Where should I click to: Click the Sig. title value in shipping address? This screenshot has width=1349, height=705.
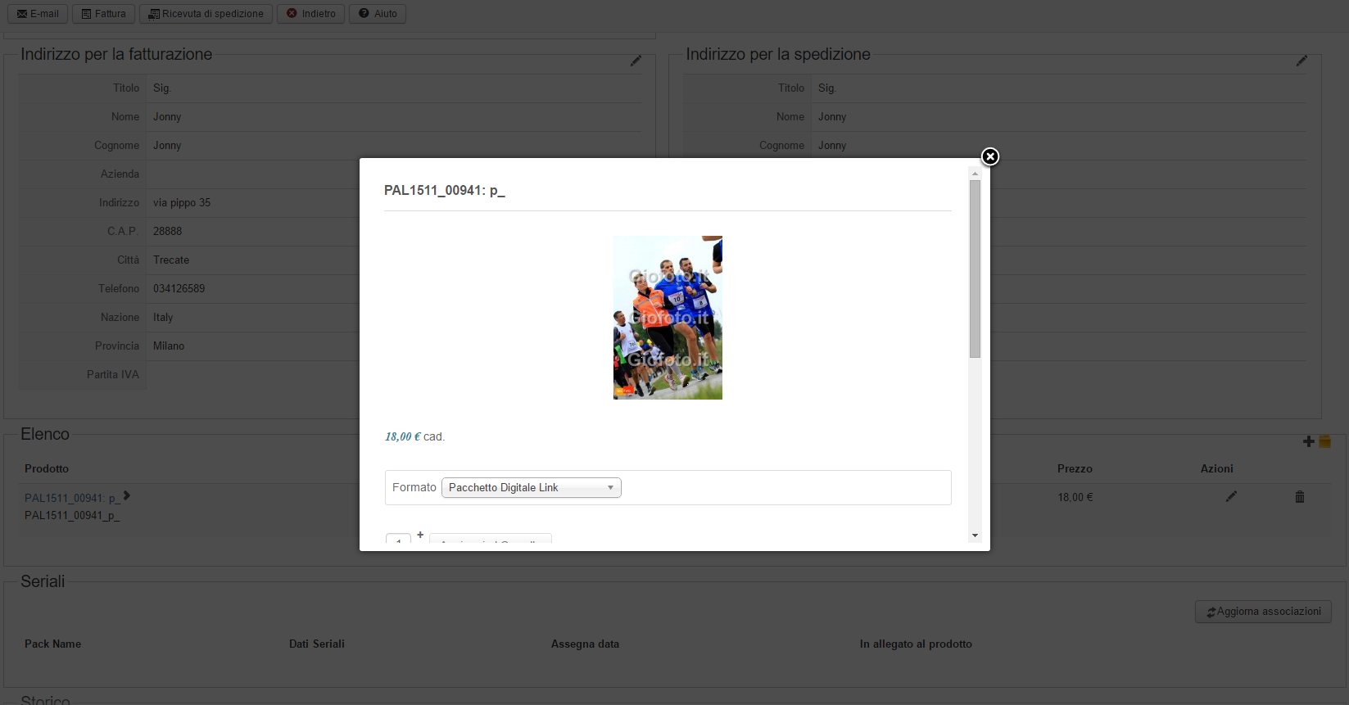pos(827,88)
